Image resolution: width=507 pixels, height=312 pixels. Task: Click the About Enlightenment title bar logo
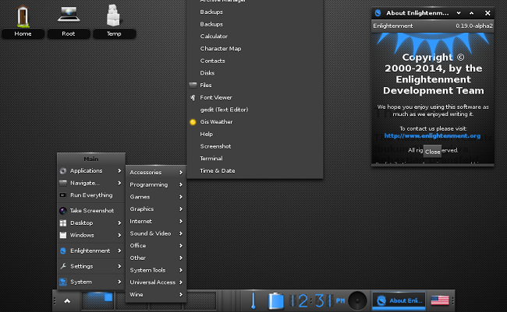[378, 13]
